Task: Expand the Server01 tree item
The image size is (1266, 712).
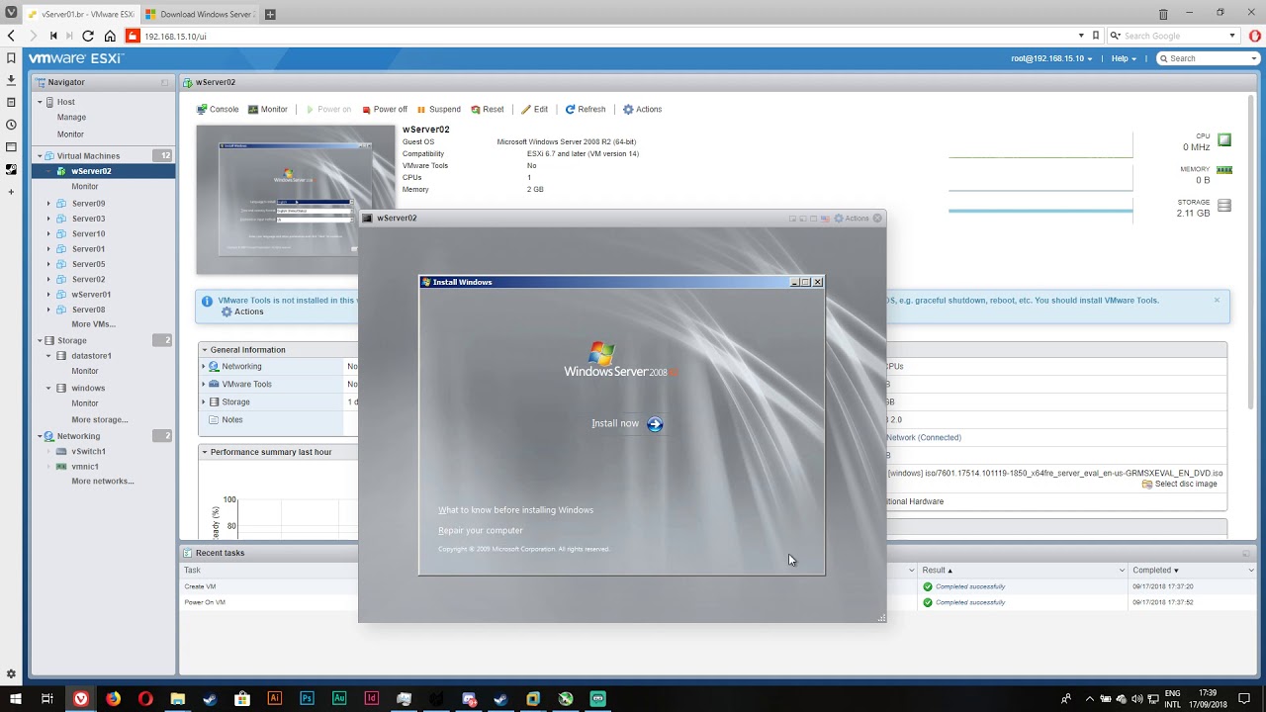Action: (48, 249)
